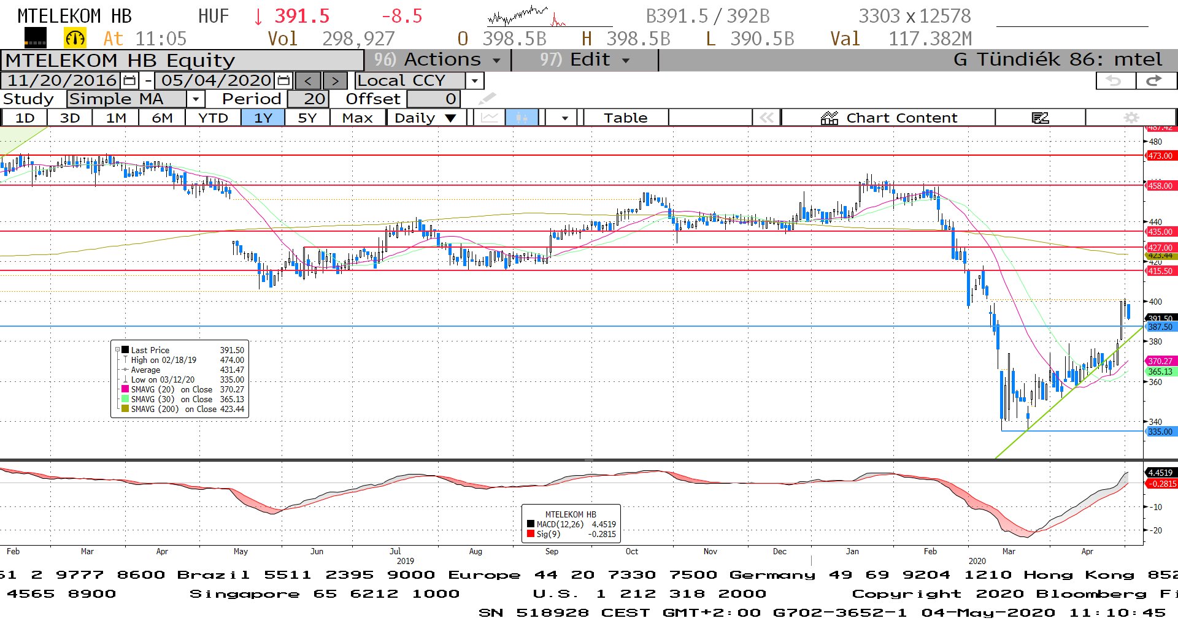Click the redo arrow button
Viewport: 1178px width, 637px height.
click(x=1155, y=80)
